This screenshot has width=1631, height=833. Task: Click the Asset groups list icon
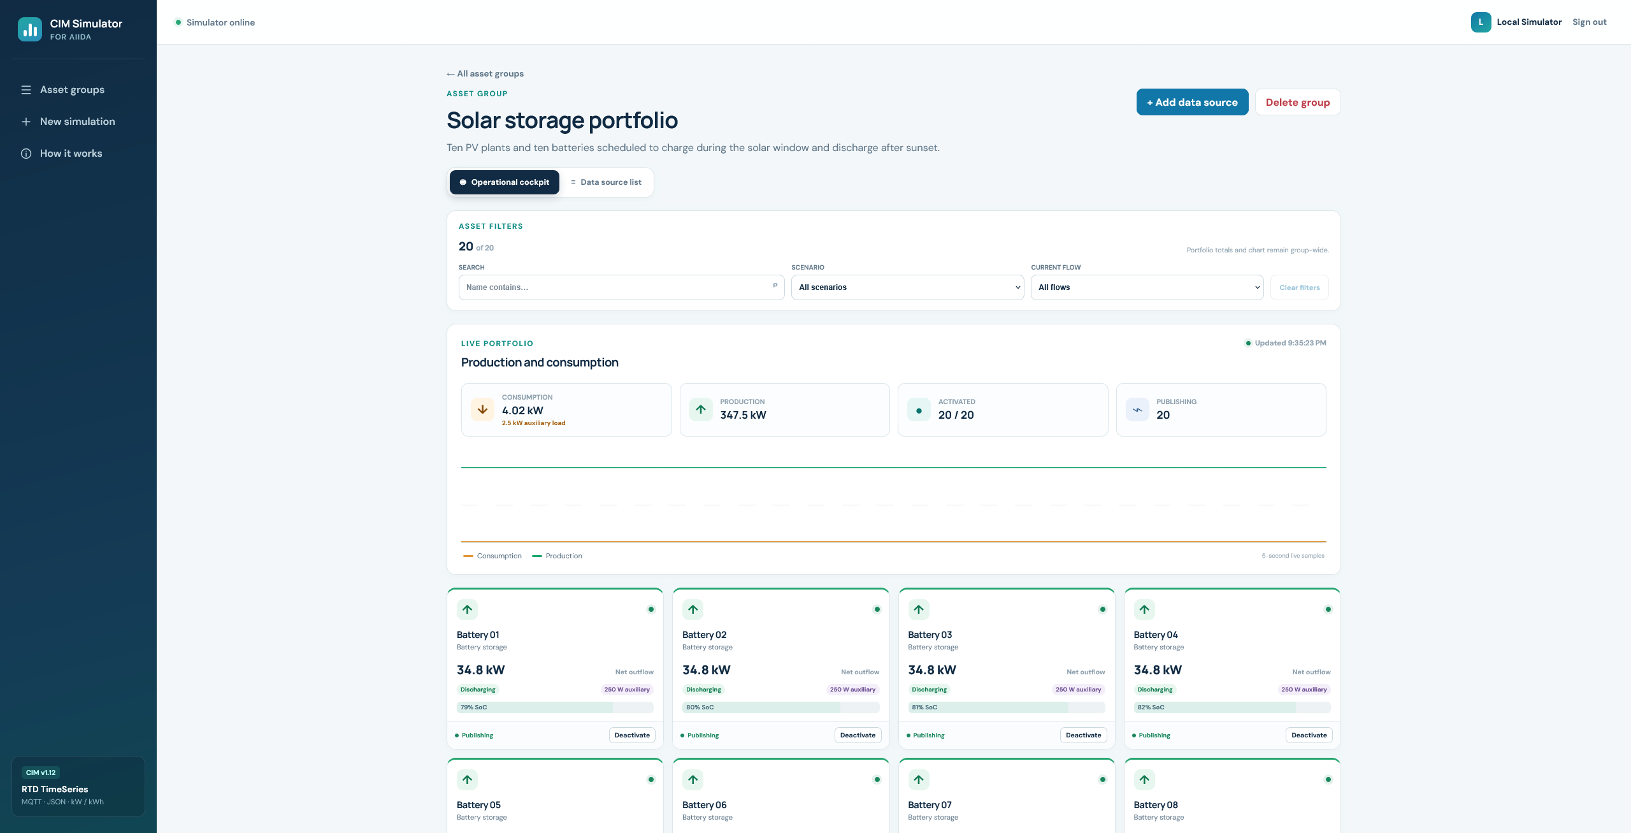26,90
